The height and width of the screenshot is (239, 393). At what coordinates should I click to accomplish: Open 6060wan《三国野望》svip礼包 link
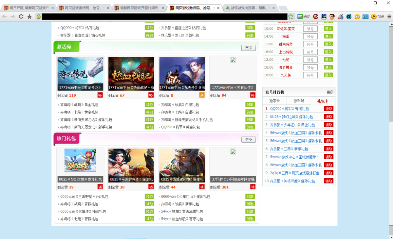point(84,197)
